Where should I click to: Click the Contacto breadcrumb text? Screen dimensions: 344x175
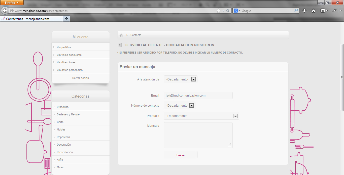pos(136,35)
